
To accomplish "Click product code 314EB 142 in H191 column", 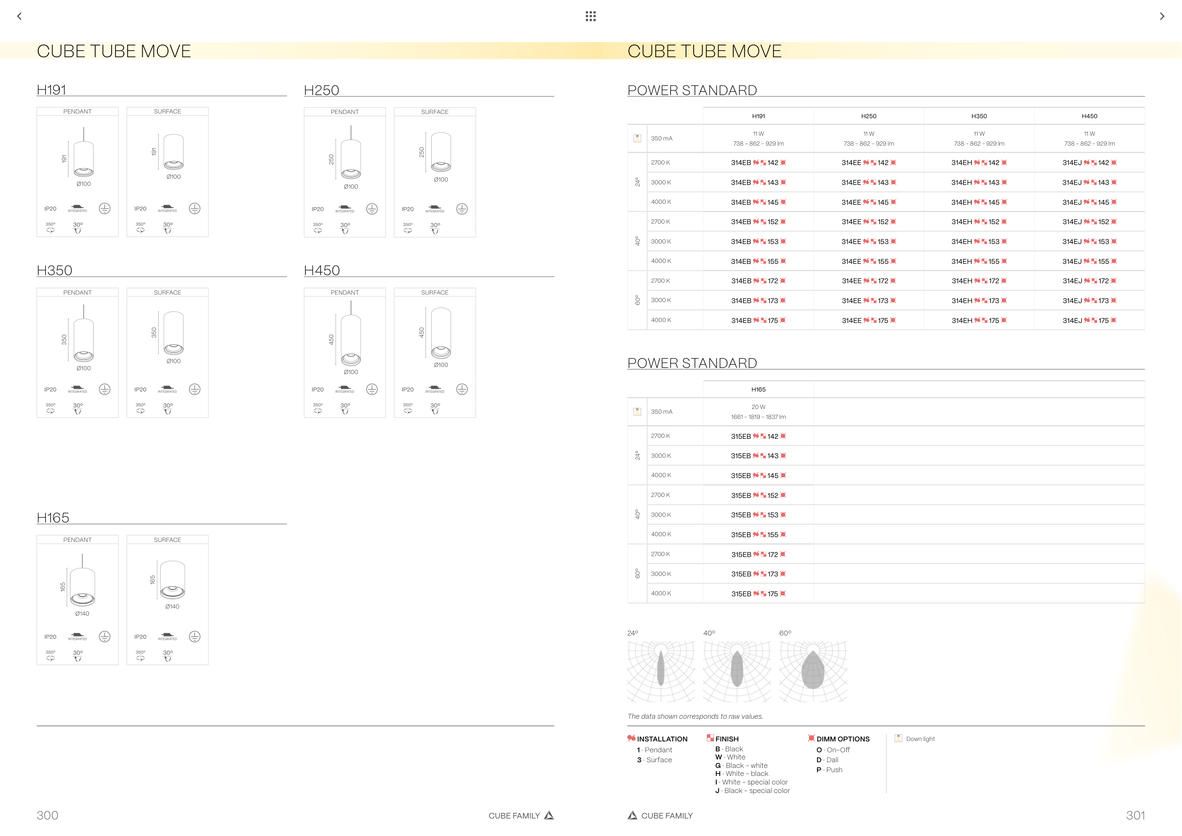I will coord(758,163).
